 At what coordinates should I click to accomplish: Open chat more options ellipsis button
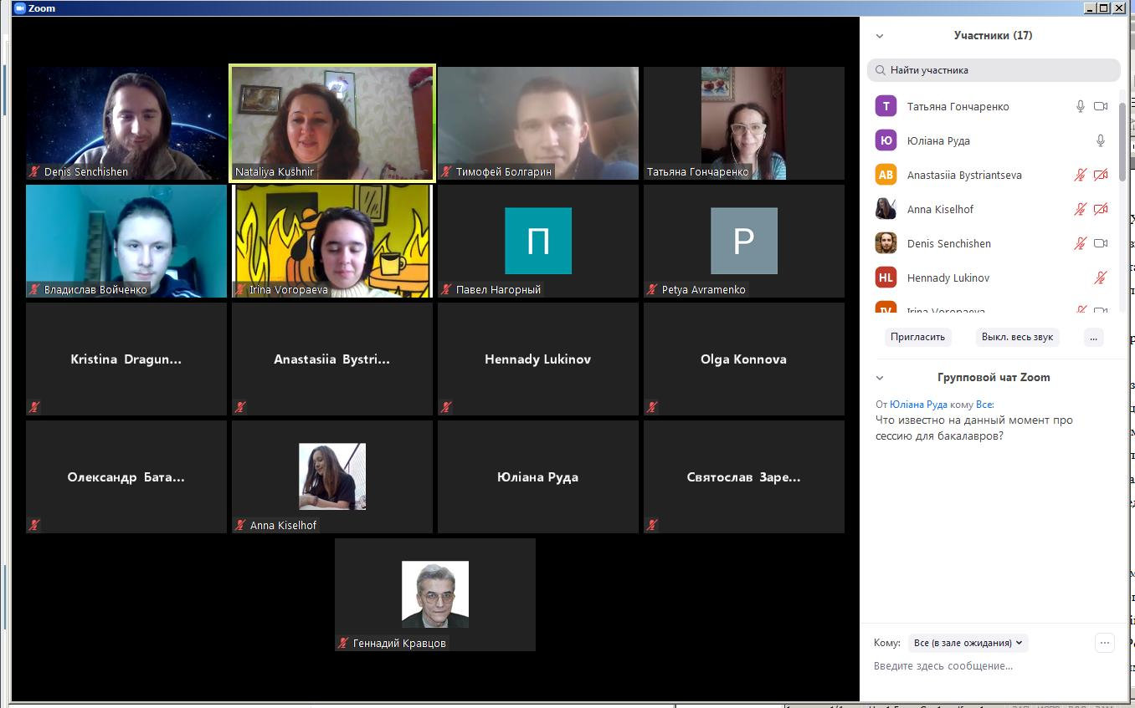point(1105,643)
